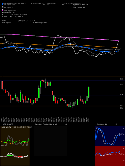
Task: Click the magenta 200-day average line
Action: [59, 37]
